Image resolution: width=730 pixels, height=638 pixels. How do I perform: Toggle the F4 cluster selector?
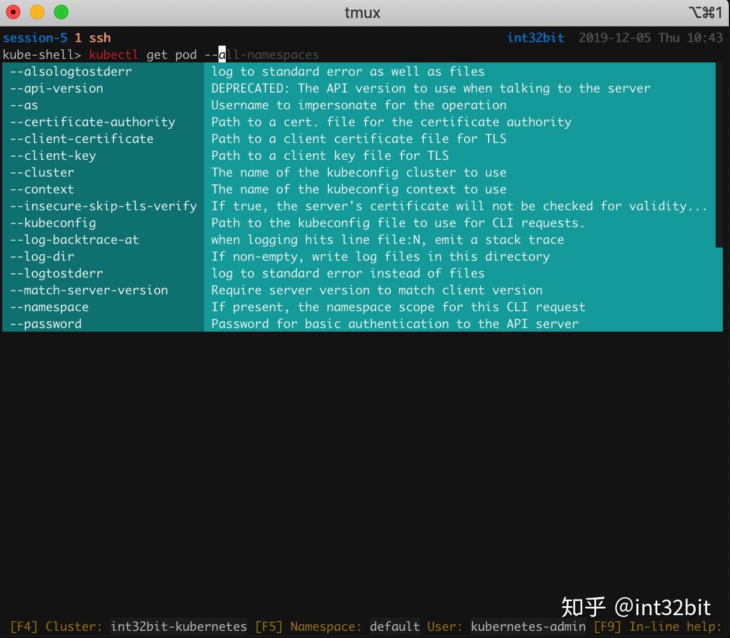point(18,626)
